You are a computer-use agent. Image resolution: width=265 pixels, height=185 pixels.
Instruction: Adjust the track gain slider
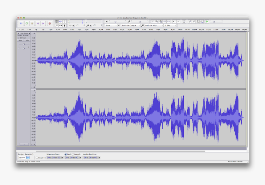24,44
